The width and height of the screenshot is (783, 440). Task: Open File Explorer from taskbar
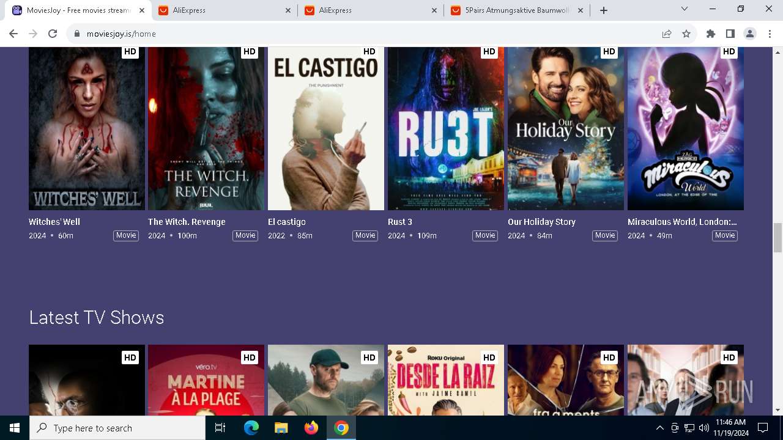281,428
